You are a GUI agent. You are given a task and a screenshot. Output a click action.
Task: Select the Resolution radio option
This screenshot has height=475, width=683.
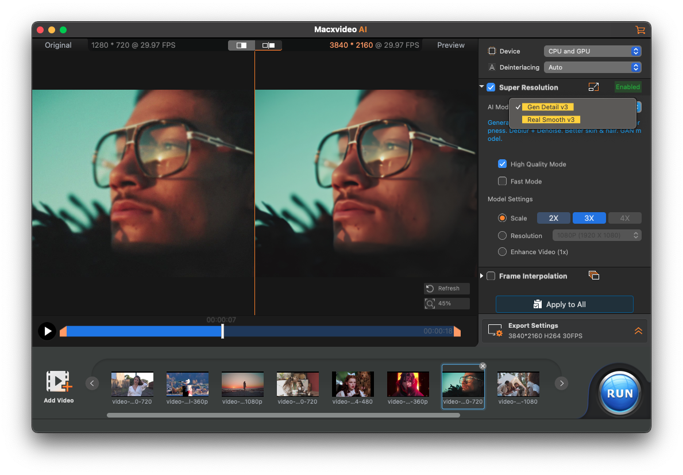502,236
